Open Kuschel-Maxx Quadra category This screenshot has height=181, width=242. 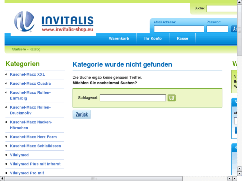click(x=30, y=83)
